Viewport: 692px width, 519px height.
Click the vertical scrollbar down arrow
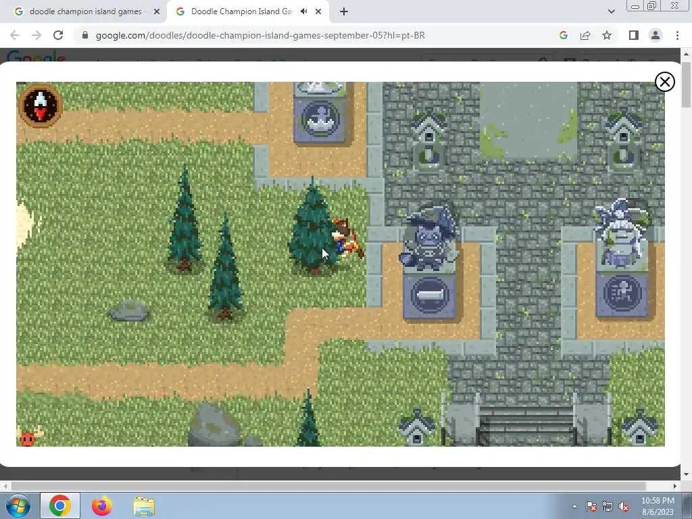click(686, 475)
